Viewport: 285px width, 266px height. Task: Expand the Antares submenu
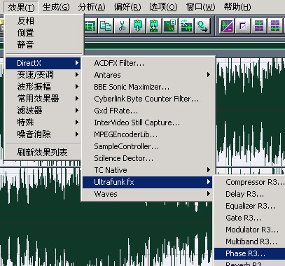(x=148, y=75)
